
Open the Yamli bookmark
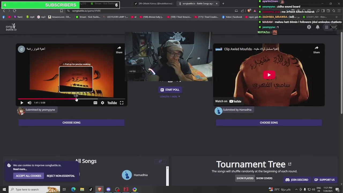18,17
